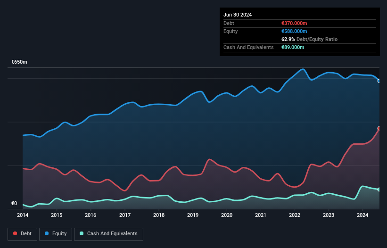Click the 2016 x-axis label
The image size is (387, 248).
point(91,215)
